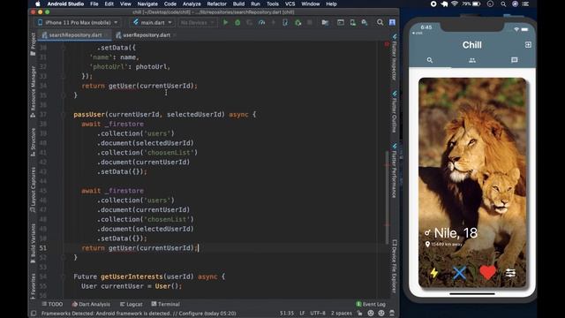Click the Flutter performance gauge toolbar icon

261,22
